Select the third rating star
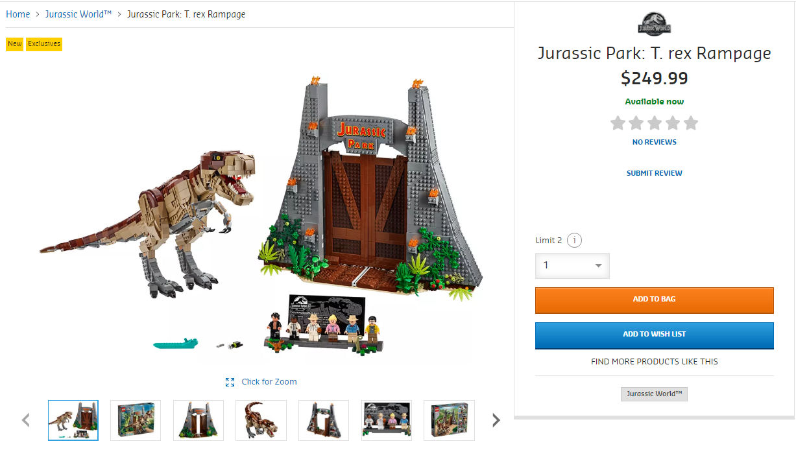This screenshot has height=450, width=796. click(x=655, y=123)
